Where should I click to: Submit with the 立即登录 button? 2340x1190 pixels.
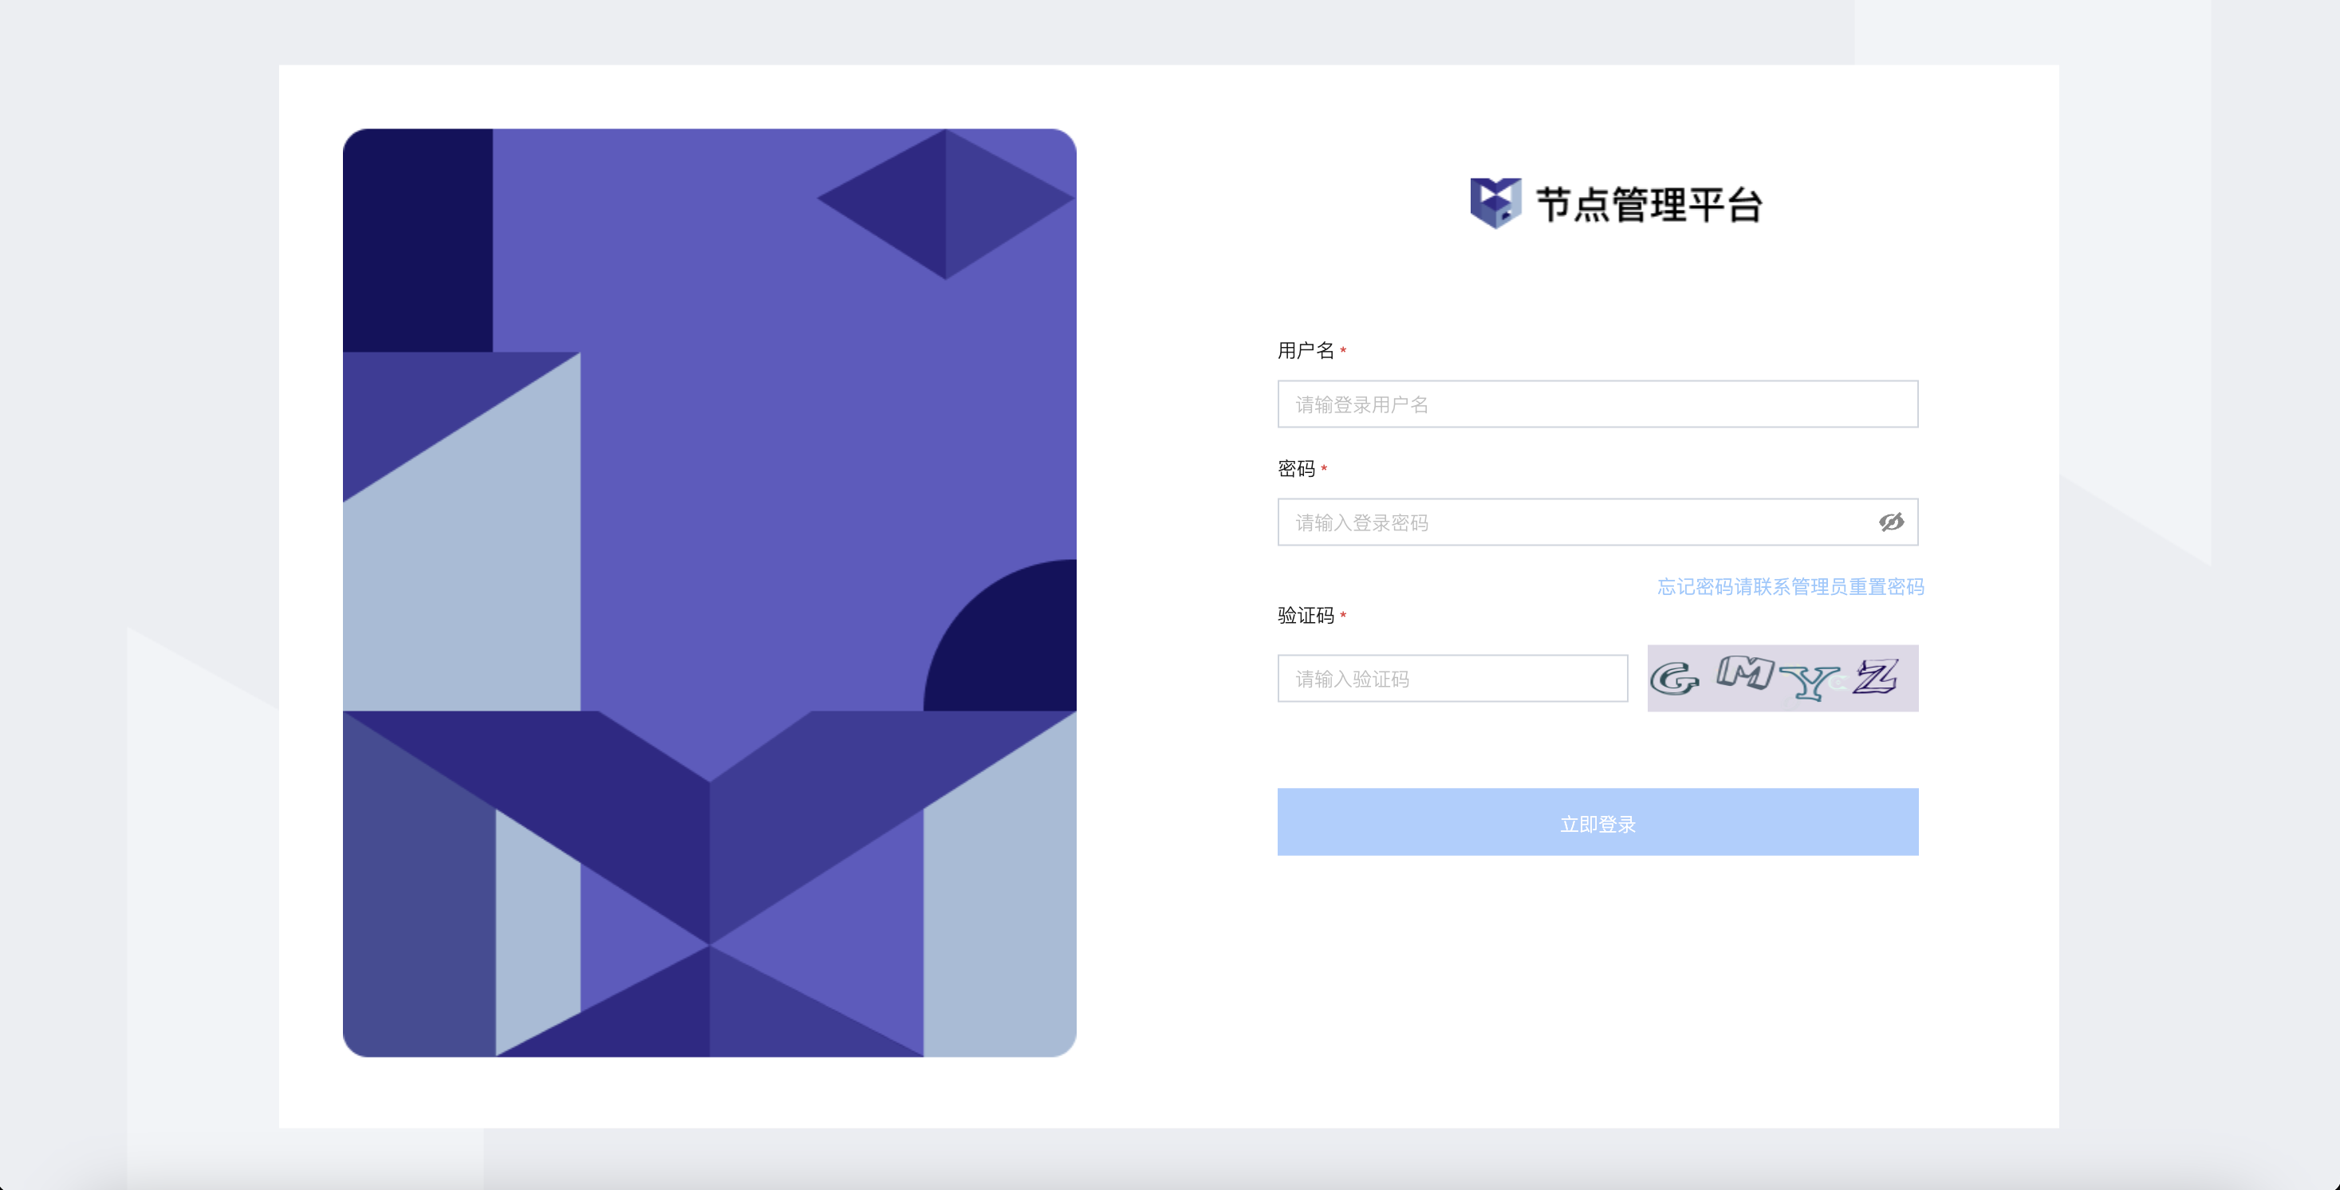point(1597,822)
